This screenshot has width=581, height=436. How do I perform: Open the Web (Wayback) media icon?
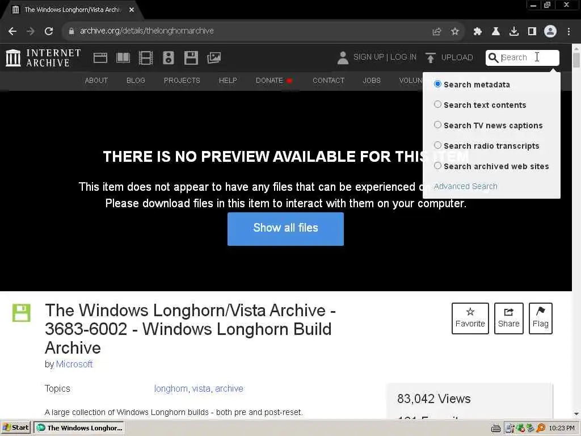100,58
